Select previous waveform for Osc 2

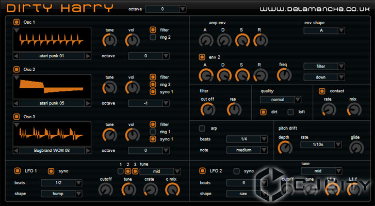pyautogui.click(x=17, y=103)
